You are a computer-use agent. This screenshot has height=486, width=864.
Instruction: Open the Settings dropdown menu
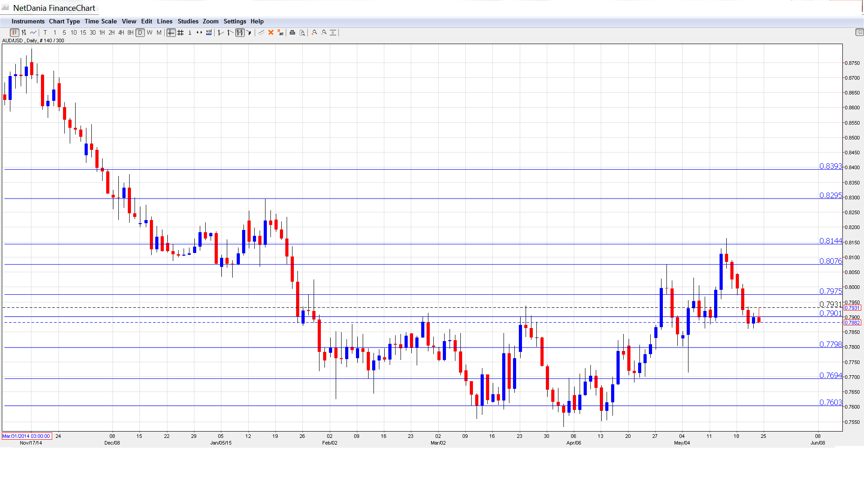234,21
